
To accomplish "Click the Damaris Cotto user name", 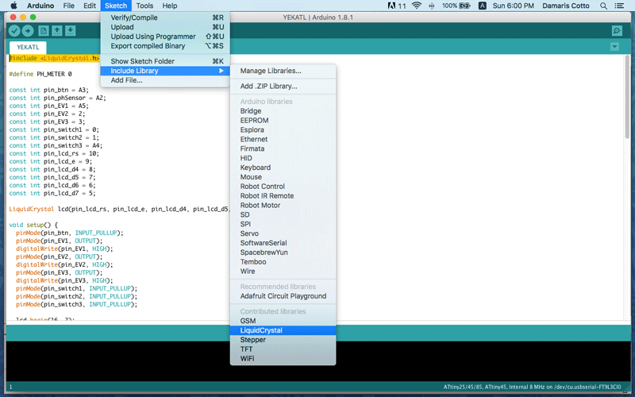I will 566,6.
